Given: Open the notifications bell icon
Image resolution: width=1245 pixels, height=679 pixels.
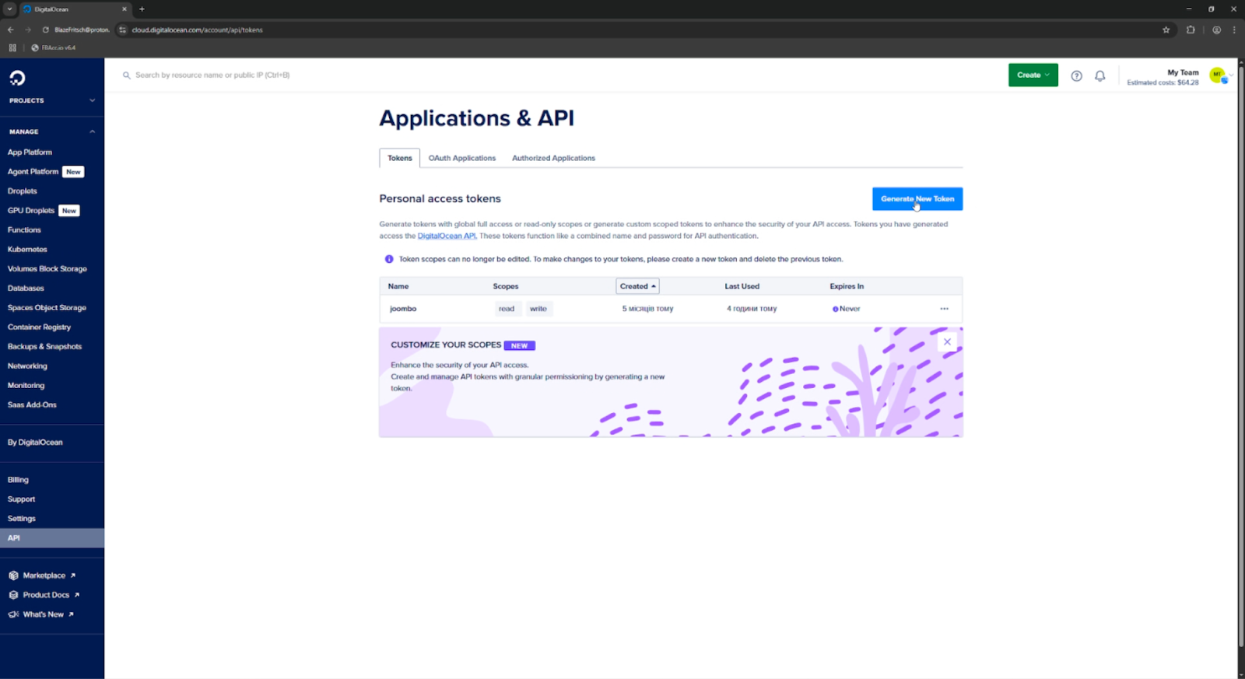Looking at the screenshot, I should click(1099, 75).
